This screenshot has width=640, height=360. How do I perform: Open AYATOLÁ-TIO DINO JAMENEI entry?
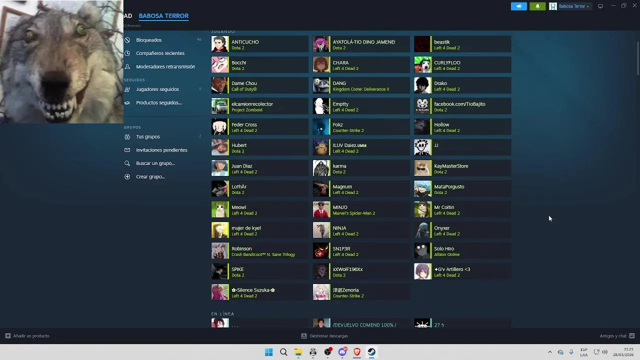coord(361,44)
